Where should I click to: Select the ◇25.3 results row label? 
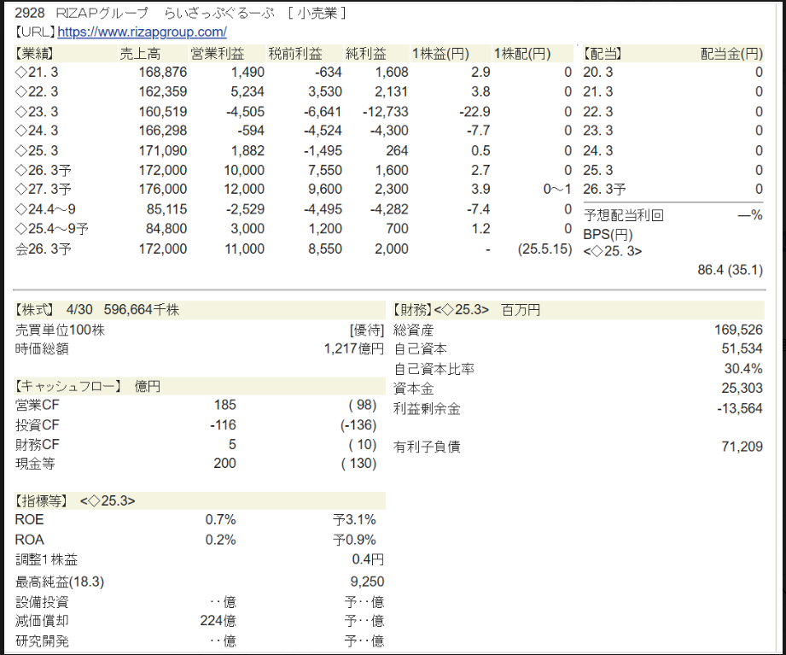(x=37, y=150)
